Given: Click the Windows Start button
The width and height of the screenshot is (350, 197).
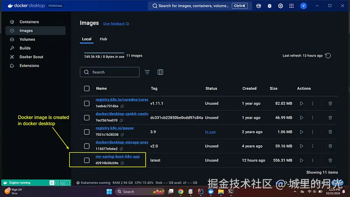Looking at the screenshot, I should 109,192.
